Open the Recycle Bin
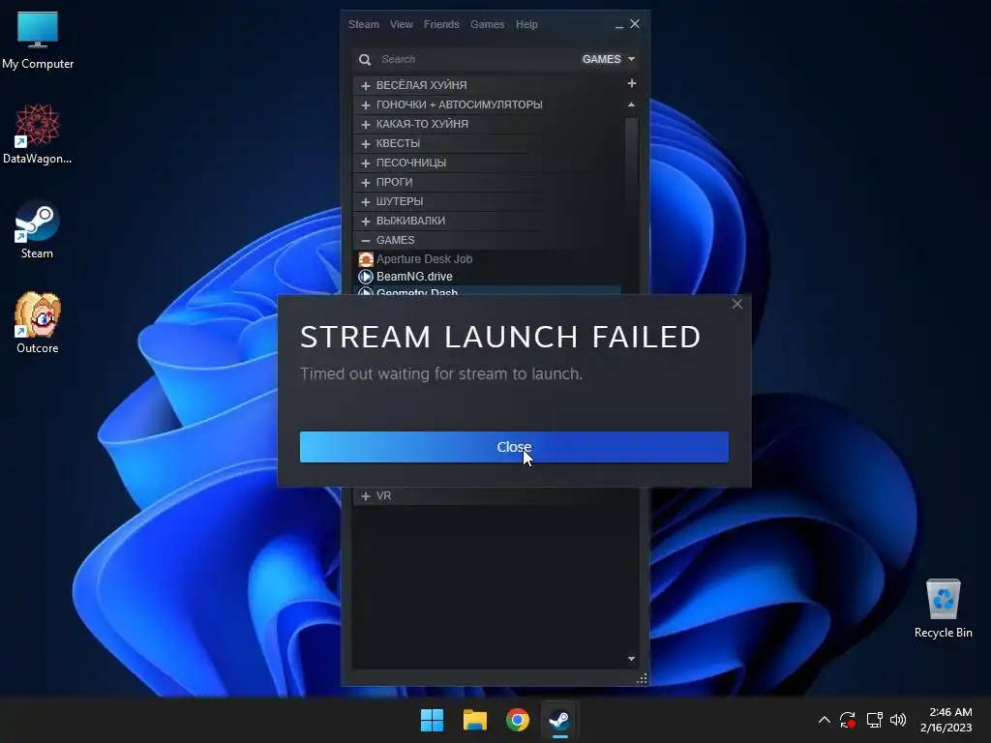This screenshot has height=743, width=991. [943, 609]
